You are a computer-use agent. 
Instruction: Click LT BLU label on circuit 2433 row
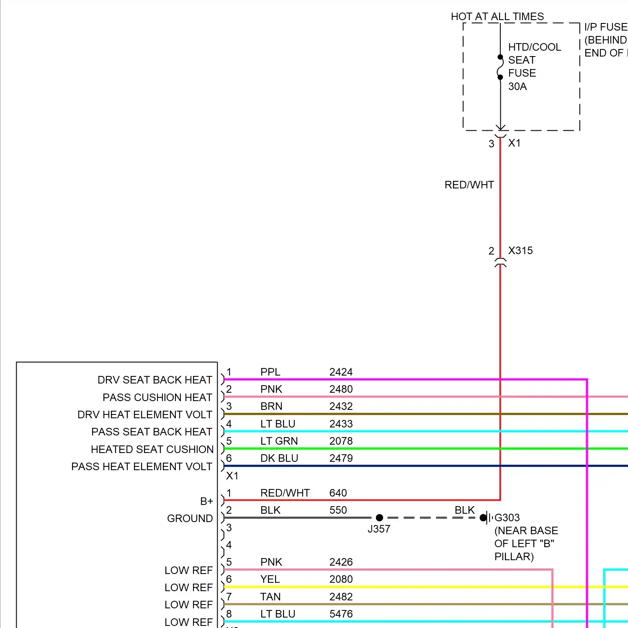pyautogui.click(x=278, y=424)
